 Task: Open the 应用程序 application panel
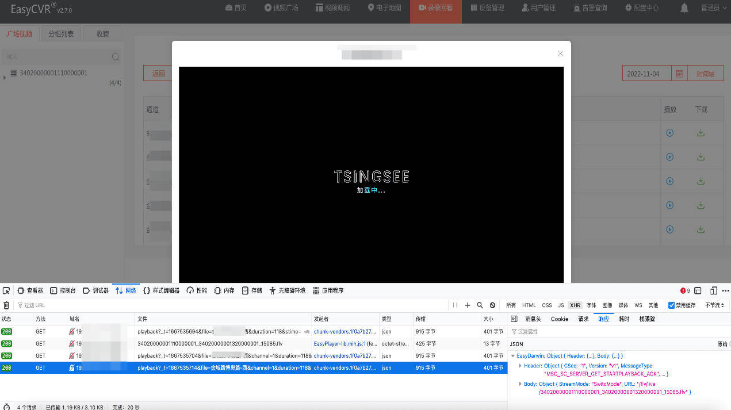tap(328, 290)
